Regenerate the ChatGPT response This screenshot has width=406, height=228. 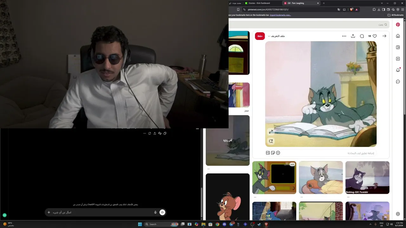tap(150, 133)
